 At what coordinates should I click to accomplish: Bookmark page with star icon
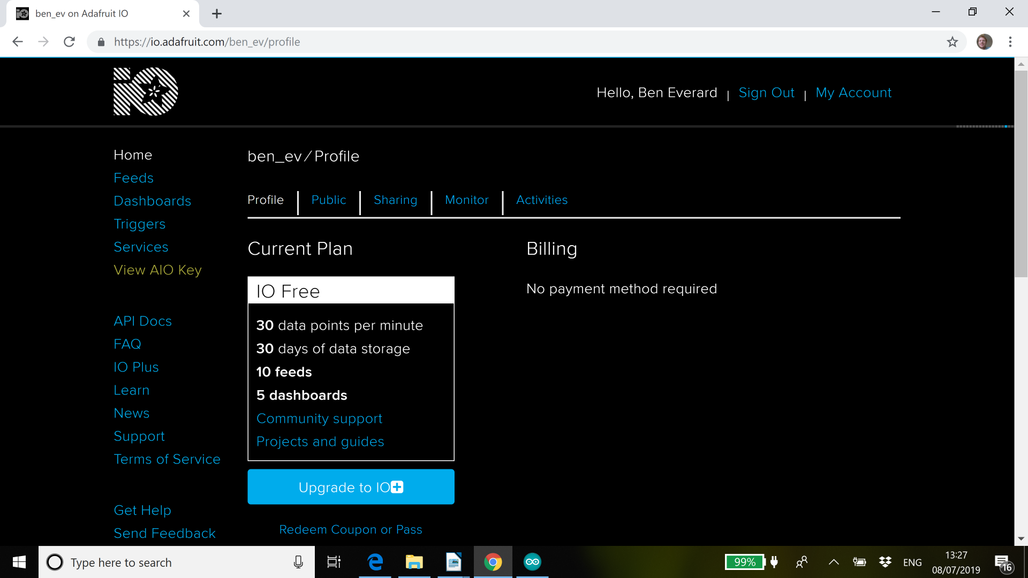coord(952,42)
